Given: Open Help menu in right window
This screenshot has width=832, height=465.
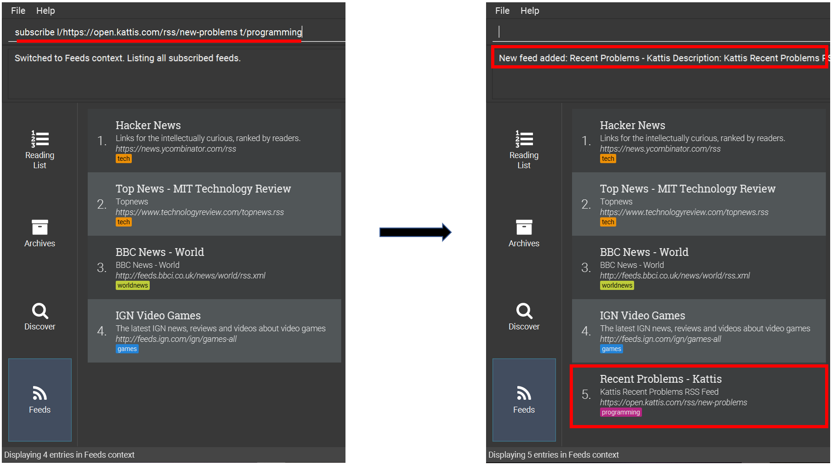Looking at the screenshot, I should 530,11.
